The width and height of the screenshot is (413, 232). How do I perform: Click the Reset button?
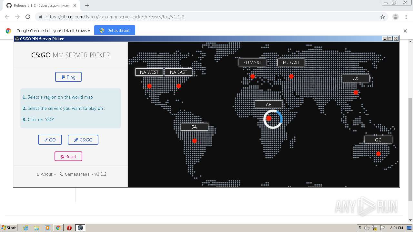68,157
